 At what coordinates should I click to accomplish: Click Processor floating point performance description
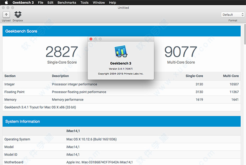[79, 92]
